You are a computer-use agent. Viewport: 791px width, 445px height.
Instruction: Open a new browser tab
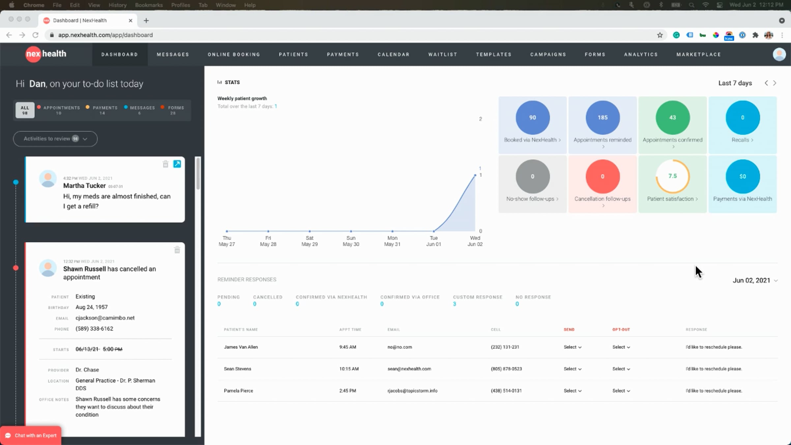146,20
